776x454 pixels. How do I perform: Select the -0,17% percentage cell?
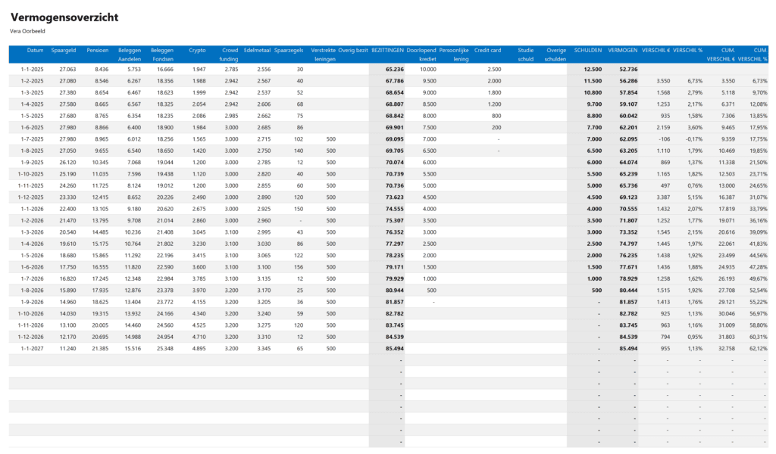tap(693, 139)
